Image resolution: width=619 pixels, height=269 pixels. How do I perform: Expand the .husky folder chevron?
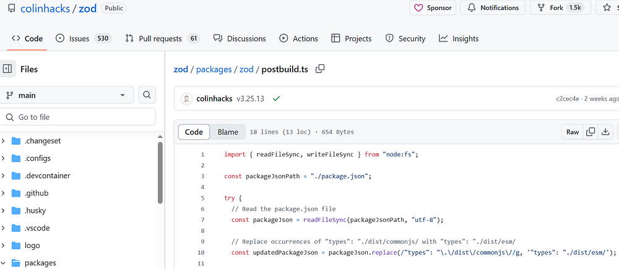pyautogui.click(x=3, y=210)
